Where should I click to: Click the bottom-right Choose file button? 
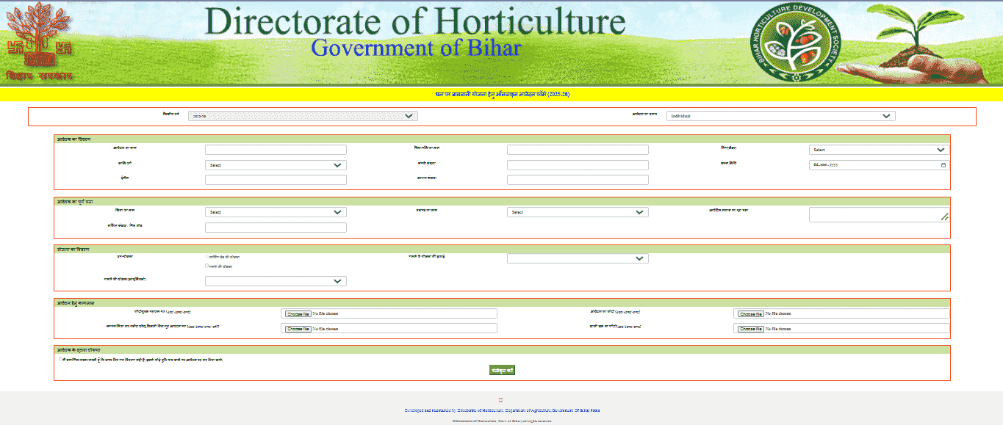click(750, 329)
